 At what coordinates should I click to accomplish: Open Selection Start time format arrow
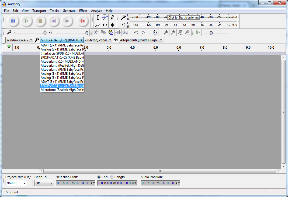(94, 183)
